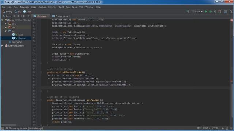The height and width of the screenshot is (131, 234).
Task: Click the Bucky.iml file icon
Action: 10,42
